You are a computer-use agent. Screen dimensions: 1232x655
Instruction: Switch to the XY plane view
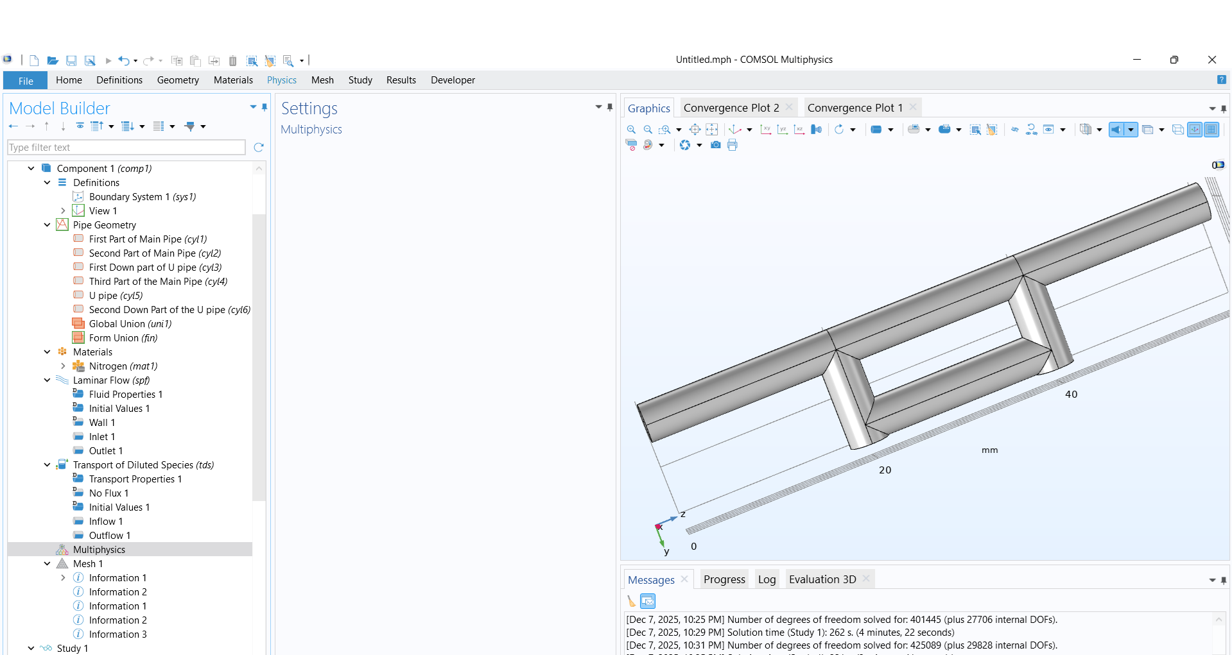click(765, 130)
